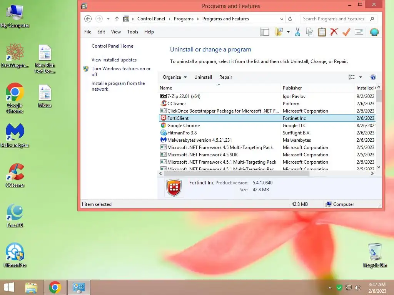This screenshot has height=295, width=394.
Task: Select the 7-Zip 22.01 (x64) entry
Action: pos(267,96)
